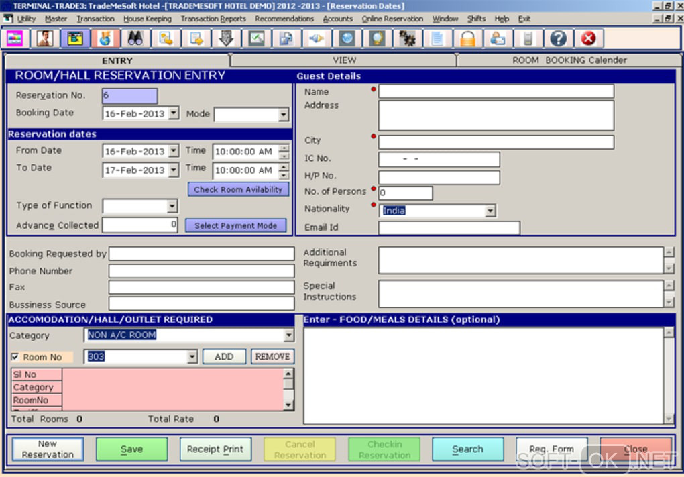Open the Master menu
The width and height of the screenshot is (684, 477).
pos(56,19)
